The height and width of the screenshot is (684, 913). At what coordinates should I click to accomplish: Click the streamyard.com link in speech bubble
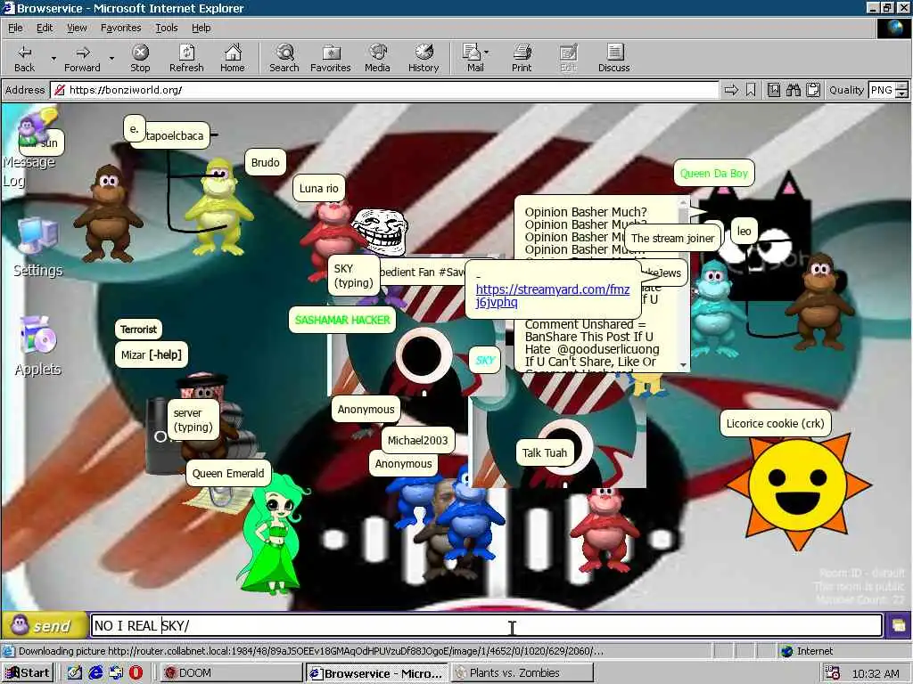click(x=552, y=296)
